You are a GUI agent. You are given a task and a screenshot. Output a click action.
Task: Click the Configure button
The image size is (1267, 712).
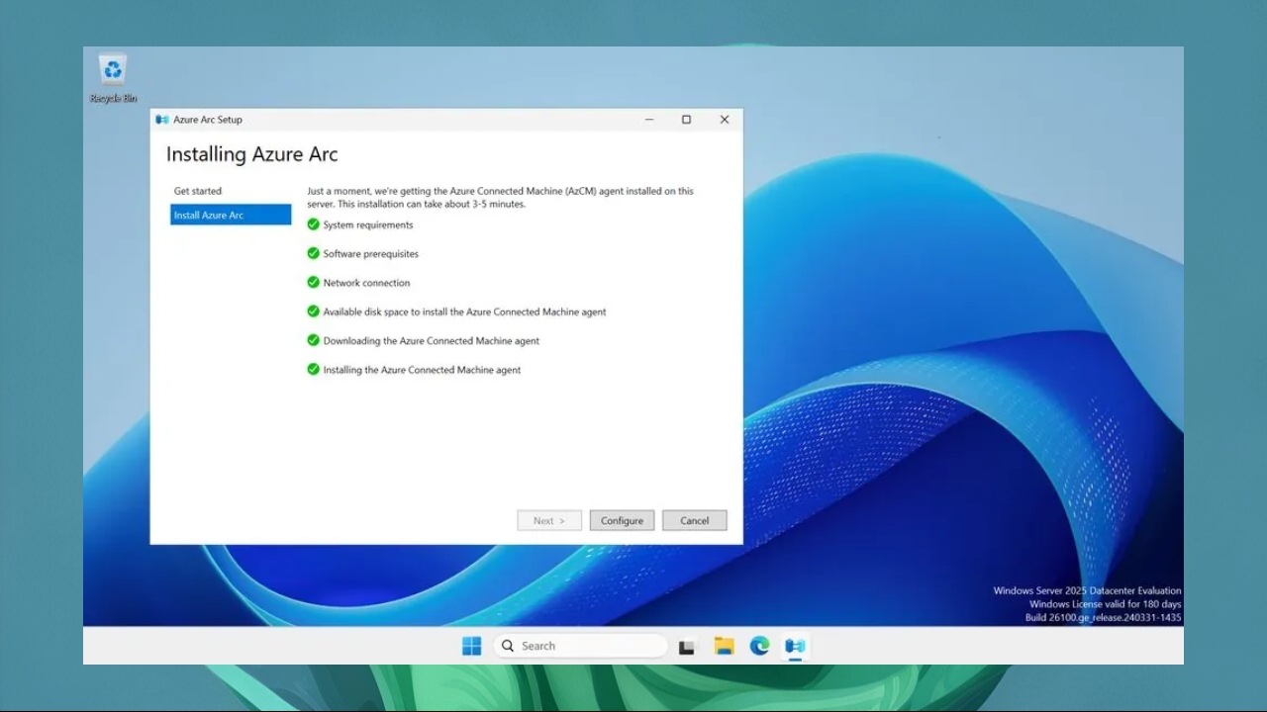pyautogui.click(x=622, y=520)
